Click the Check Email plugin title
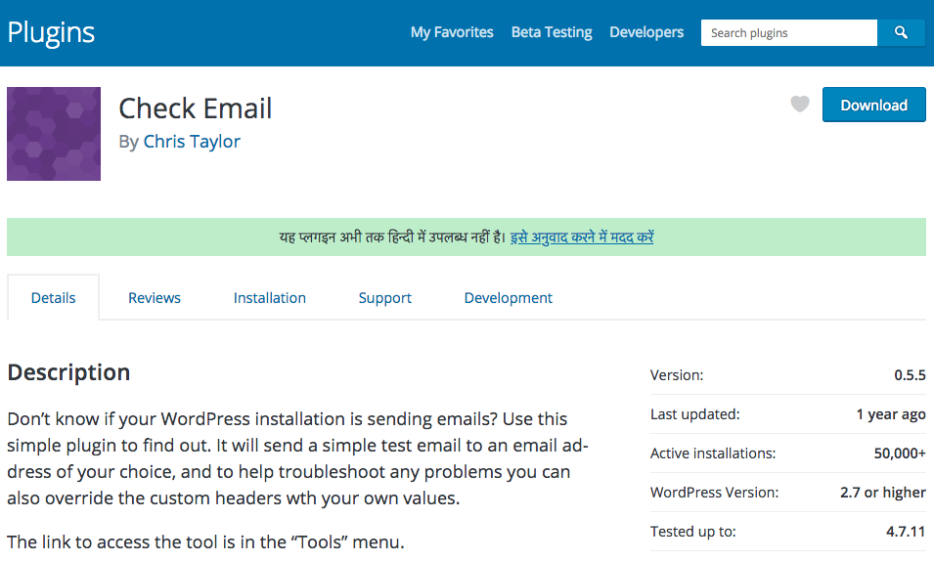The height and width of the screenshot is (561, 934). coord(196,108)
